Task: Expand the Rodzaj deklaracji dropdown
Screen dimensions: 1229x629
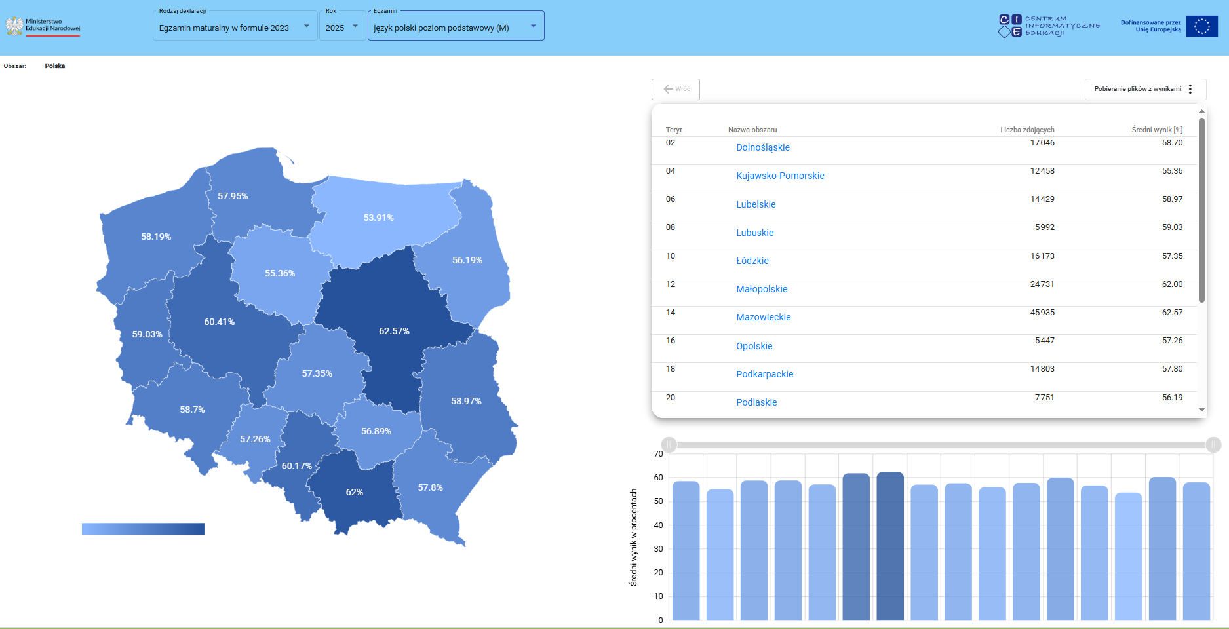Action: [x=235, y=26]
